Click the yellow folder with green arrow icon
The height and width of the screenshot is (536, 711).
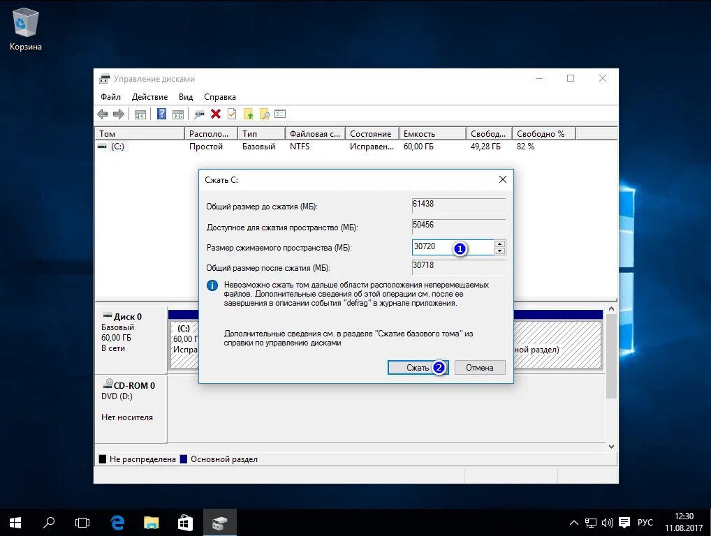click(x=249, y=114)
